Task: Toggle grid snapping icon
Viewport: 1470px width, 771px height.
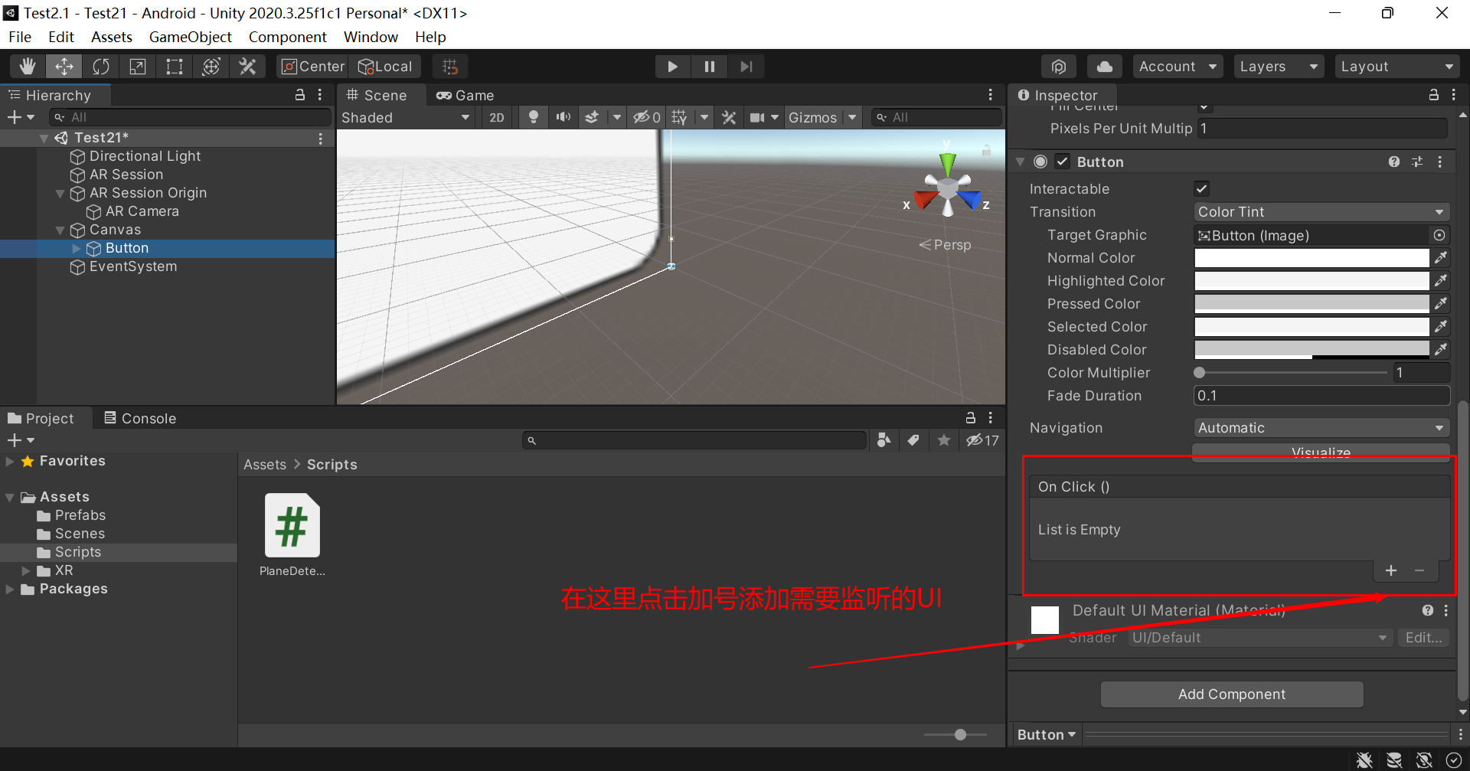Action: (450, 67)
